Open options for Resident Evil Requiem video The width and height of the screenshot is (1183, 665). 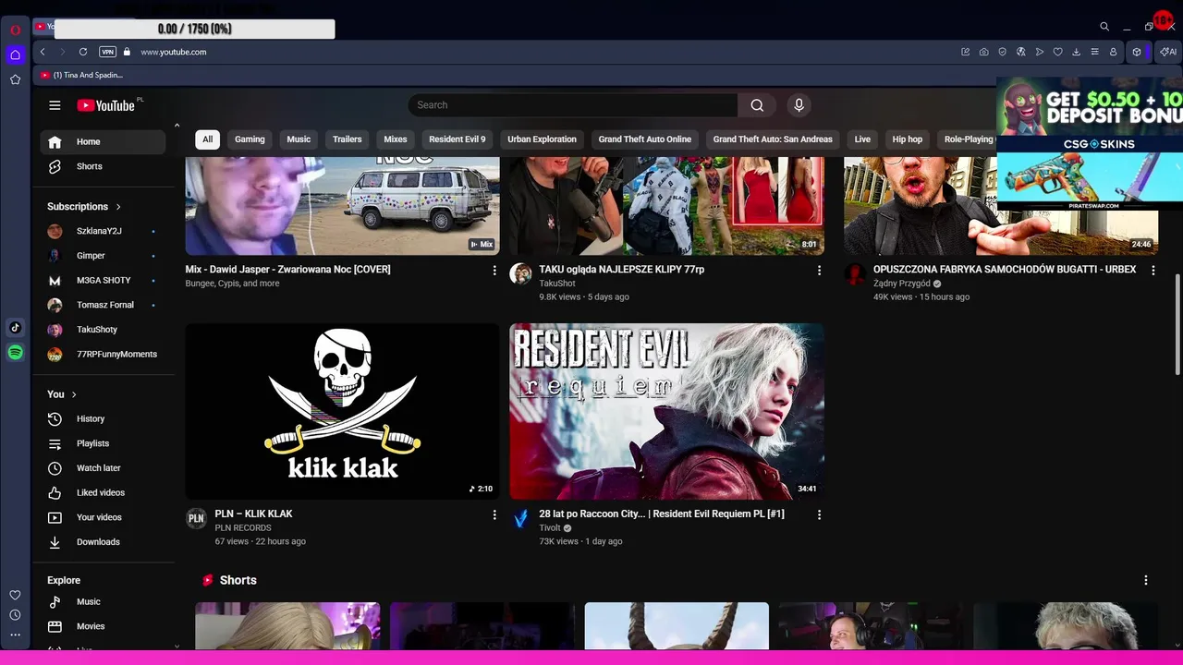tap(819, 514)
